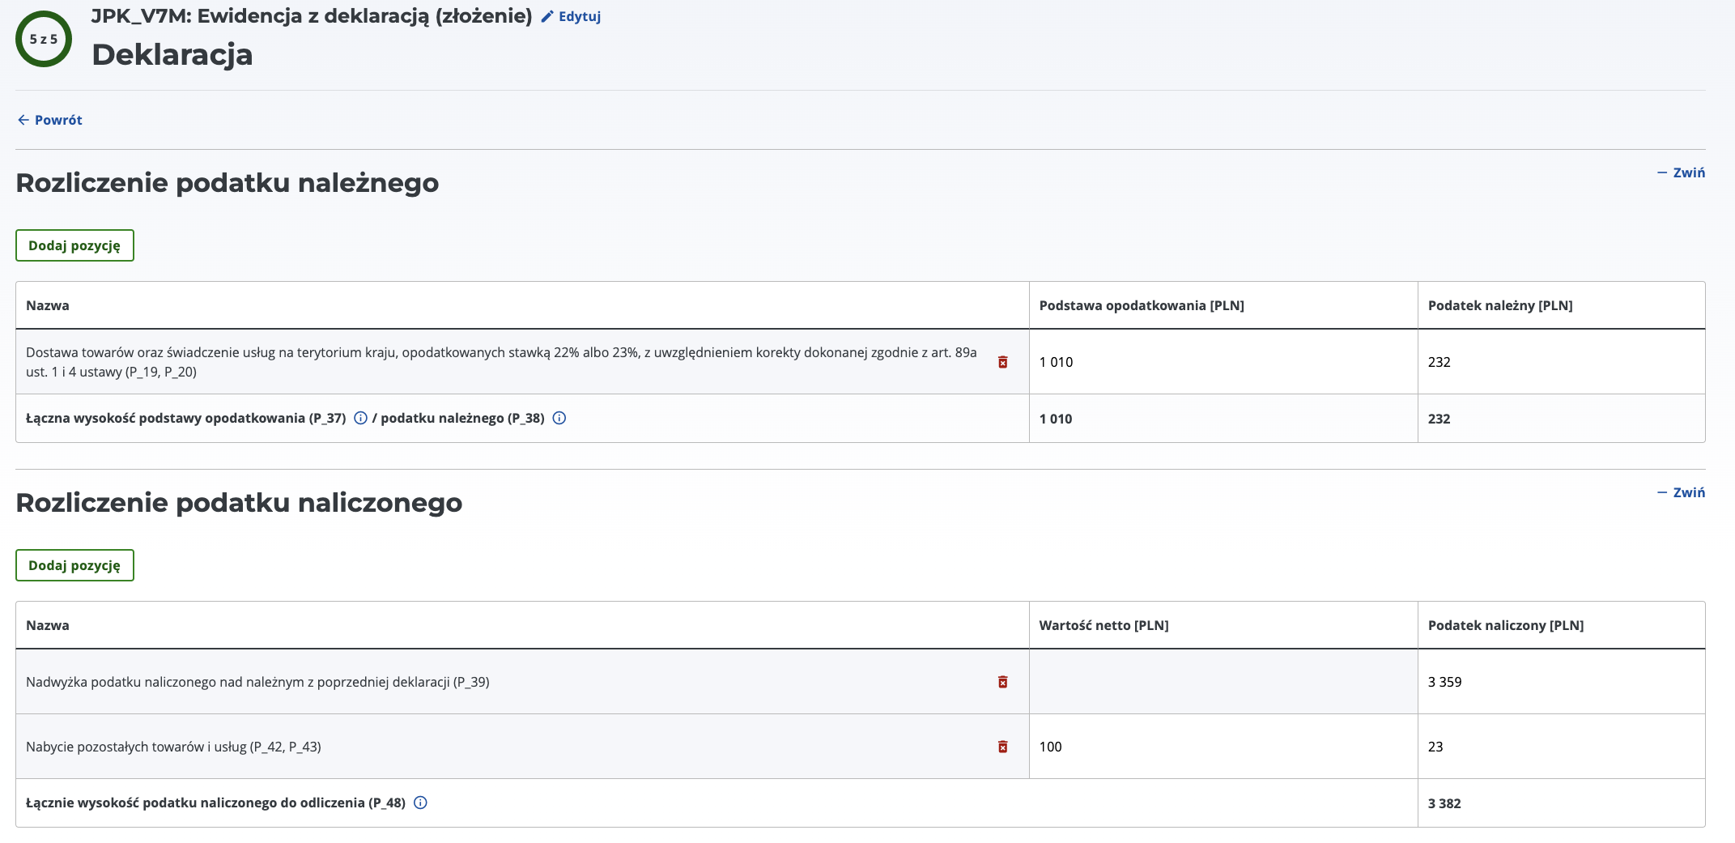Add position to podatek naliczony table

coord(74,565)
